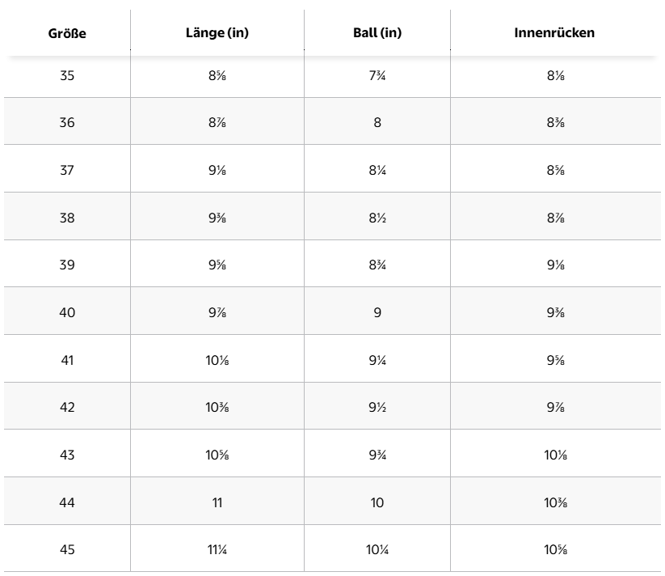Select size 38 row label

tap(67, 218)
